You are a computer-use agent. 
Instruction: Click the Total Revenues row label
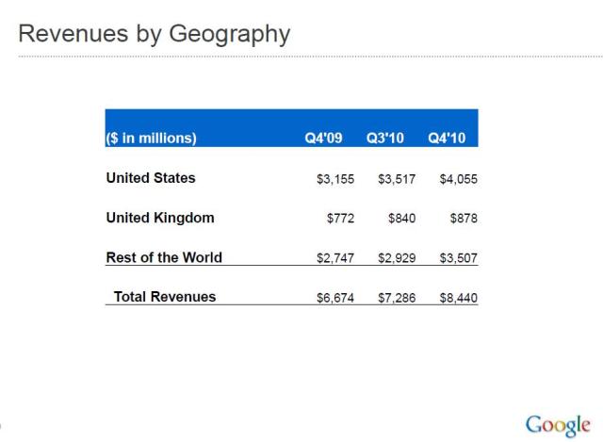[x=165, y=297]
